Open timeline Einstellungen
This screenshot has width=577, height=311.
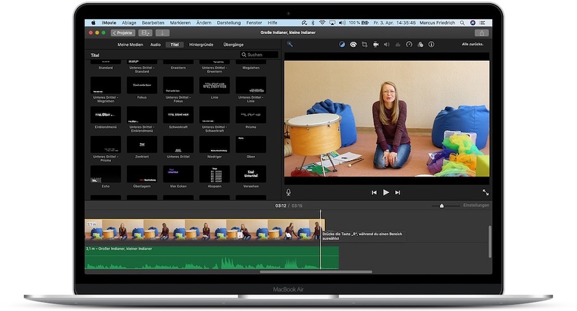[x=476, y=205]
